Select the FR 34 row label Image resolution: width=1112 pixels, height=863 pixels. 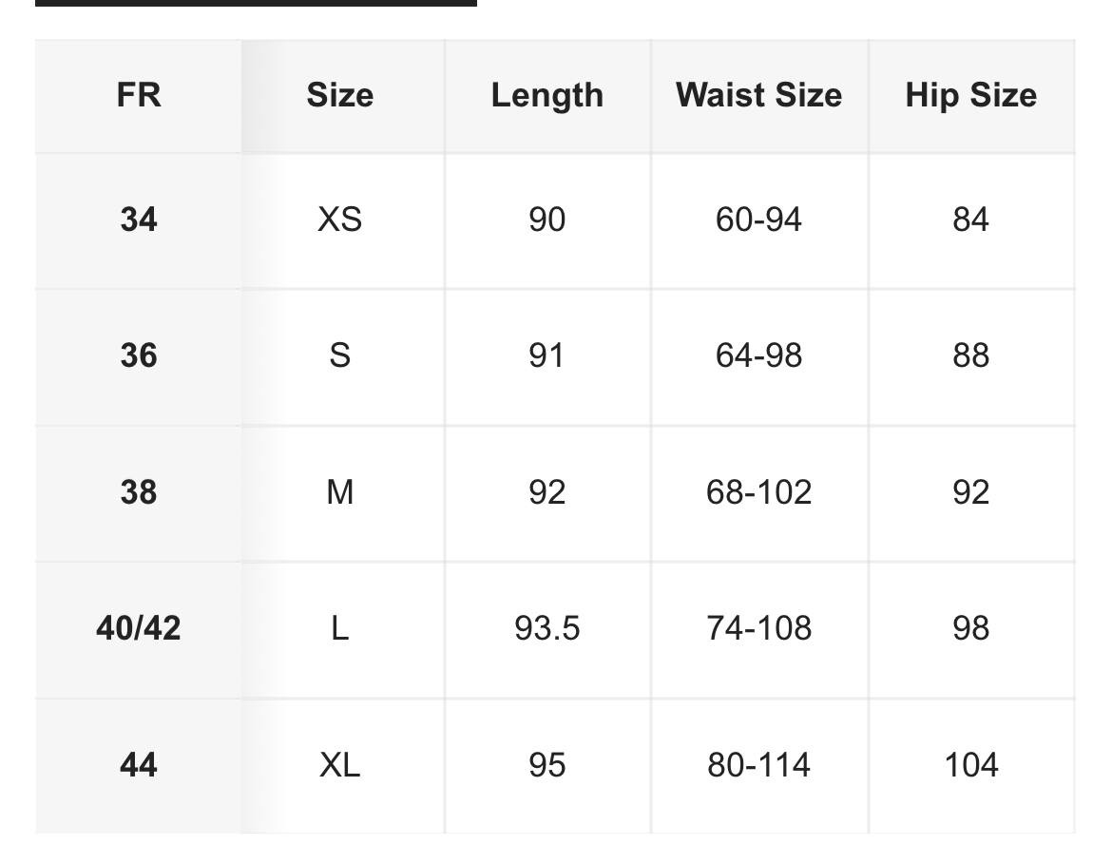[139, 220]
